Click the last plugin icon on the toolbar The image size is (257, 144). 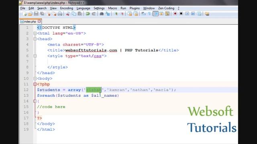207,14
